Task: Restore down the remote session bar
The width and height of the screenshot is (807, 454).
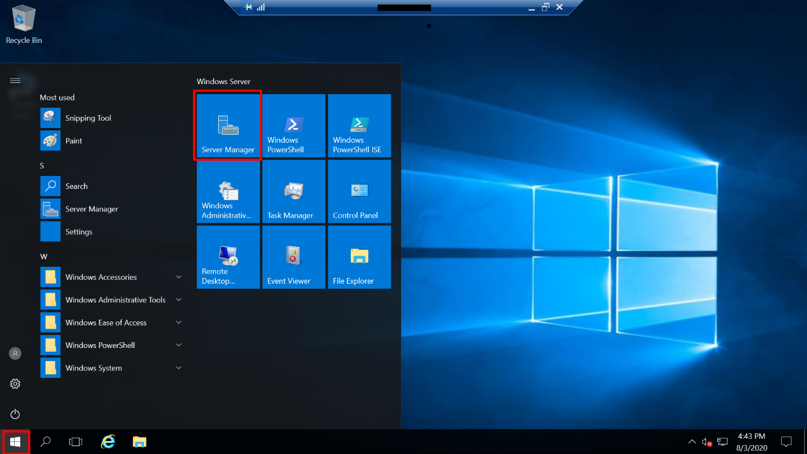Action: click(545, 7)
